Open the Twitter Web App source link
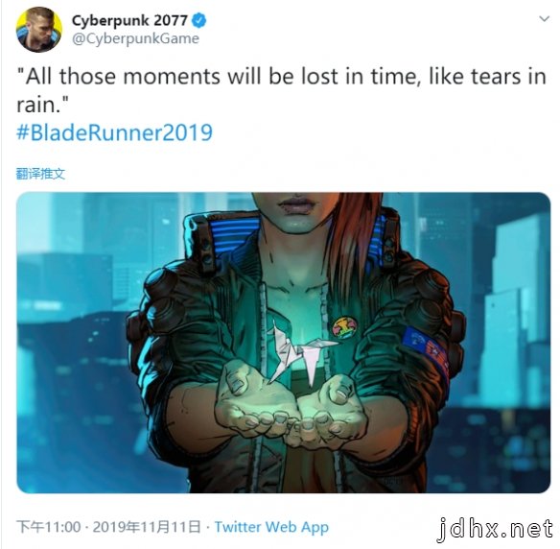Viewport: 560px width, 549px height. click(x=271, y=527)
